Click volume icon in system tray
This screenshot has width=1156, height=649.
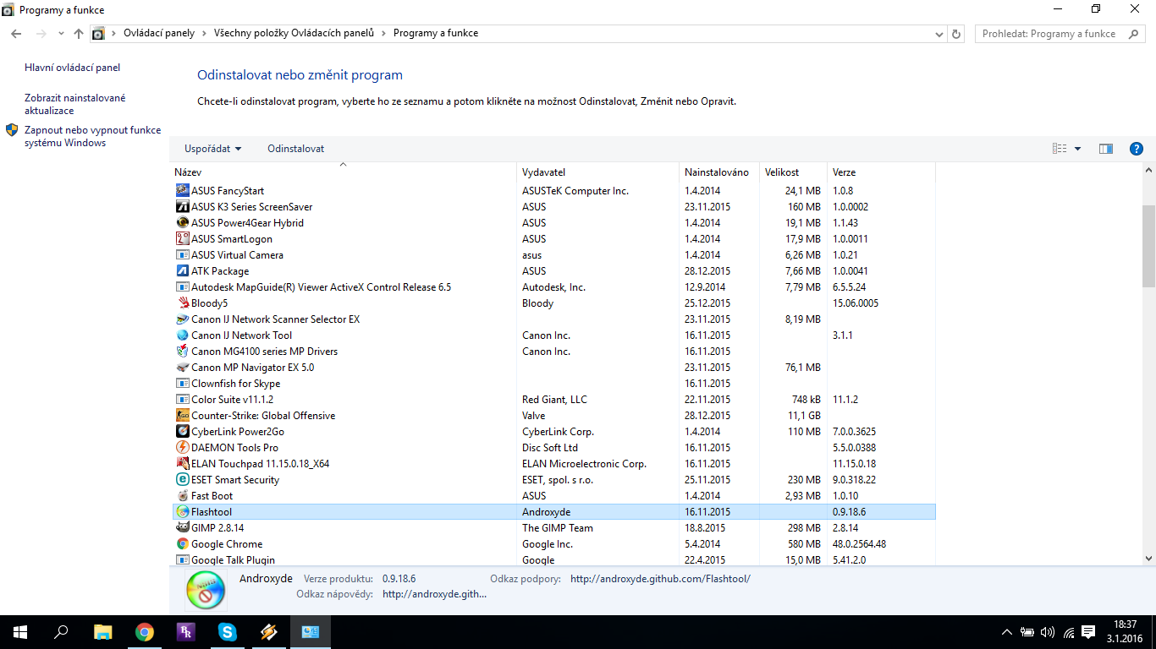point(1048,632)
